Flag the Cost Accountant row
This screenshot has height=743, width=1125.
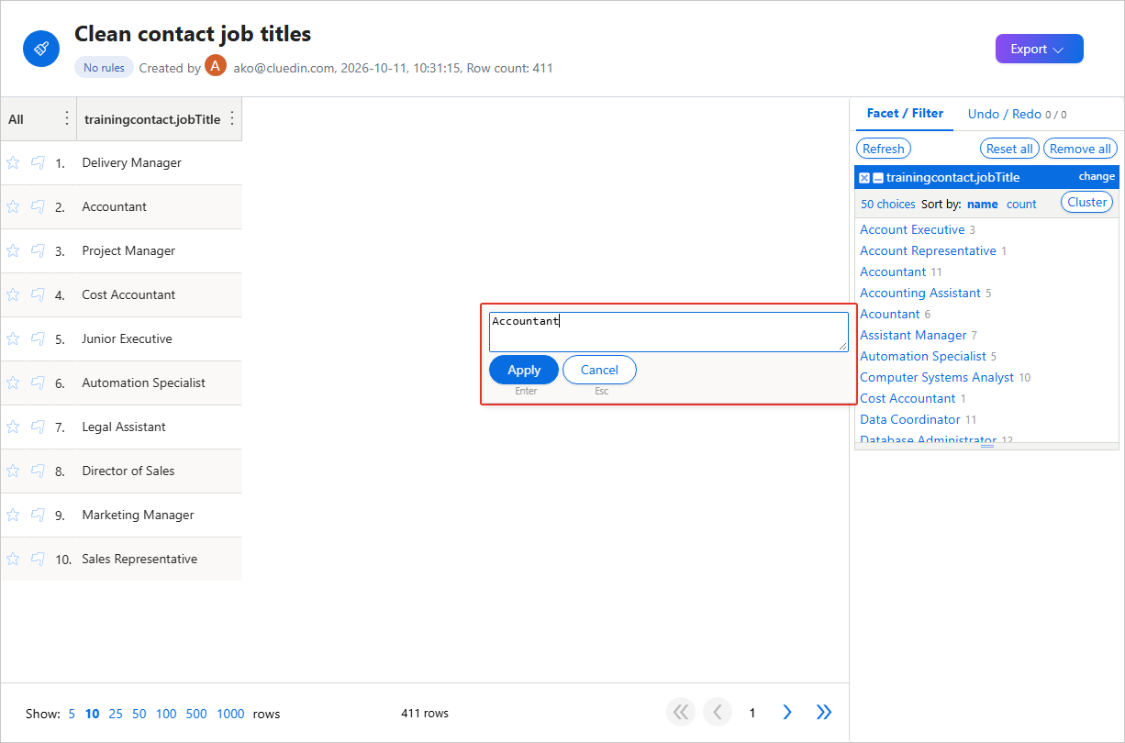coord(38,294)
